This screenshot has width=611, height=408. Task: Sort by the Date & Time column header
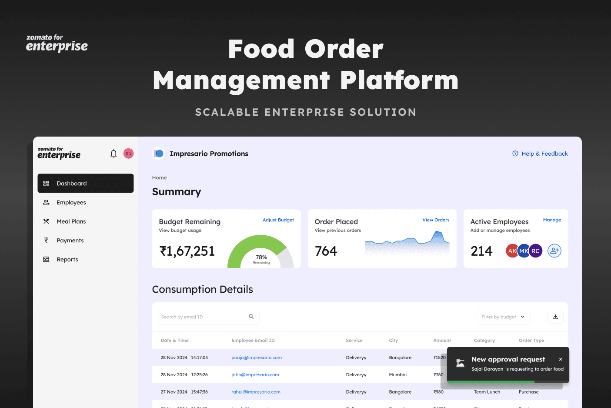[x=174, y=341]
